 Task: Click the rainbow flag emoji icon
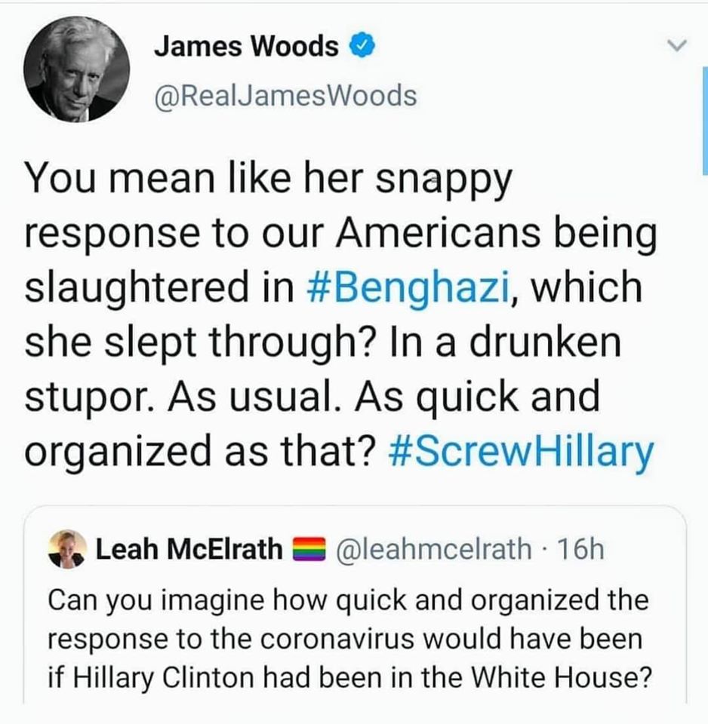coord(309,549)
